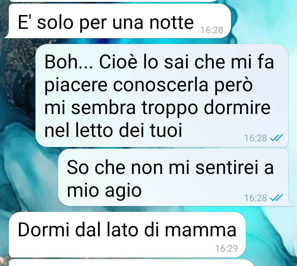The image size is (297, 266).
Task: Tap blue double-check on 'Boh... Cioè' message
Action: pos(276,138)
